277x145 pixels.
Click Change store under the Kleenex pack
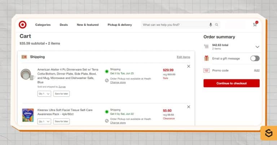(x=118, y=123)
